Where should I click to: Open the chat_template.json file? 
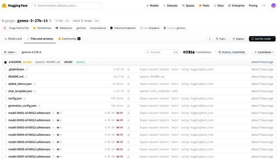tap(20, 91)
